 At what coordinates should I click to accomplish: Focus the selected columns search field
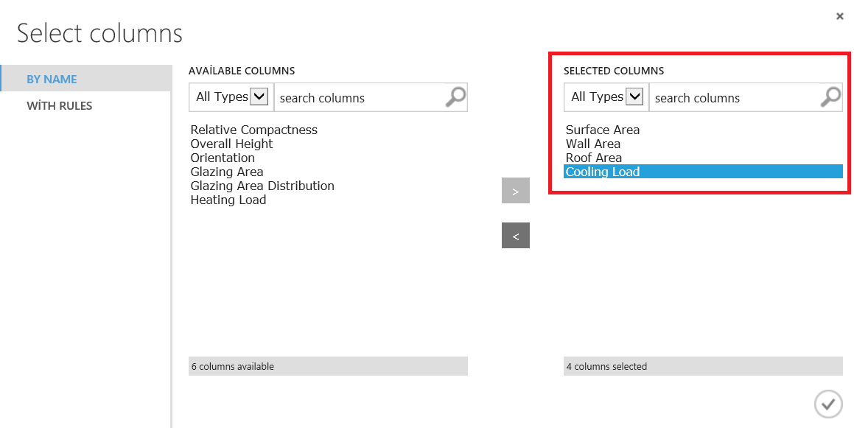(733, 98)
